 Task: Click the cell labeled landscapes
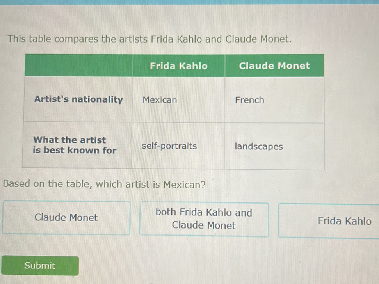point(258,146)
